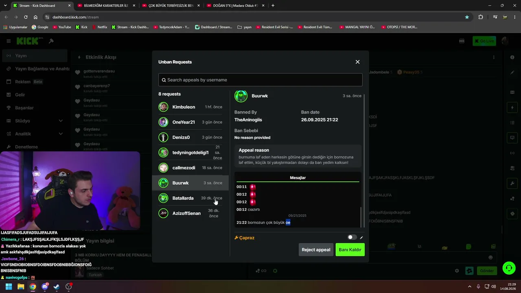Click the Banı Kaldır button
The image size is (521, 293).
coord(350,249)
